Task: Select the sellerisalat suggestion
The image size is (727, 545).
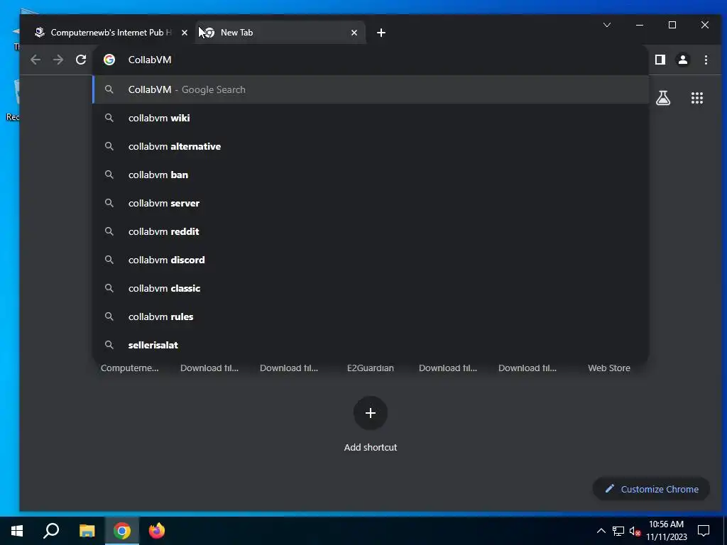Action: point(371,345)
